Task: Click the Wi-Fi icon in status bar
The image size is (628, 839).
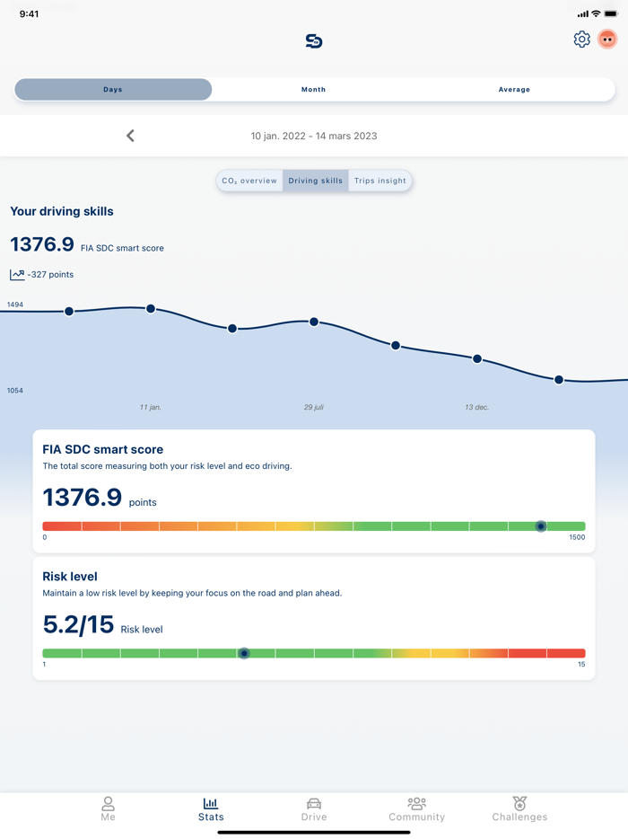Action: point(596,13)
